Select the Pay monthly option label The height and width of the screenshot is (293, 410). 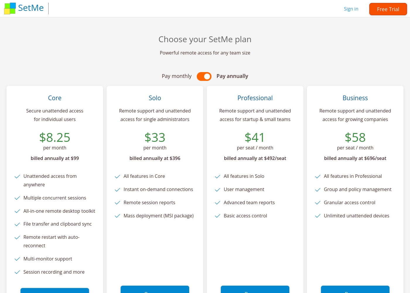coord(177,76)
